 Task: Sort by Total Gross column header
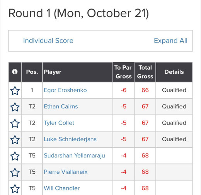point(145,72)
